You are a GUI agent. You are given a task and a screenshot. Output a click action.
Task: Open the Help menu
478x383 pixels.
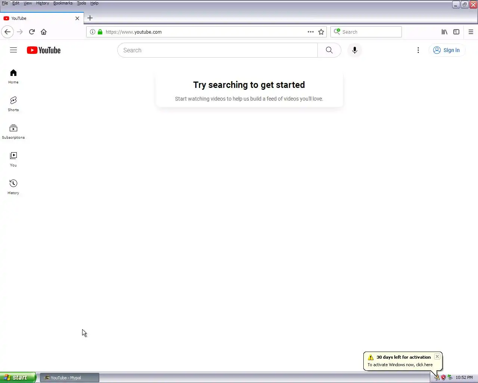94,3
